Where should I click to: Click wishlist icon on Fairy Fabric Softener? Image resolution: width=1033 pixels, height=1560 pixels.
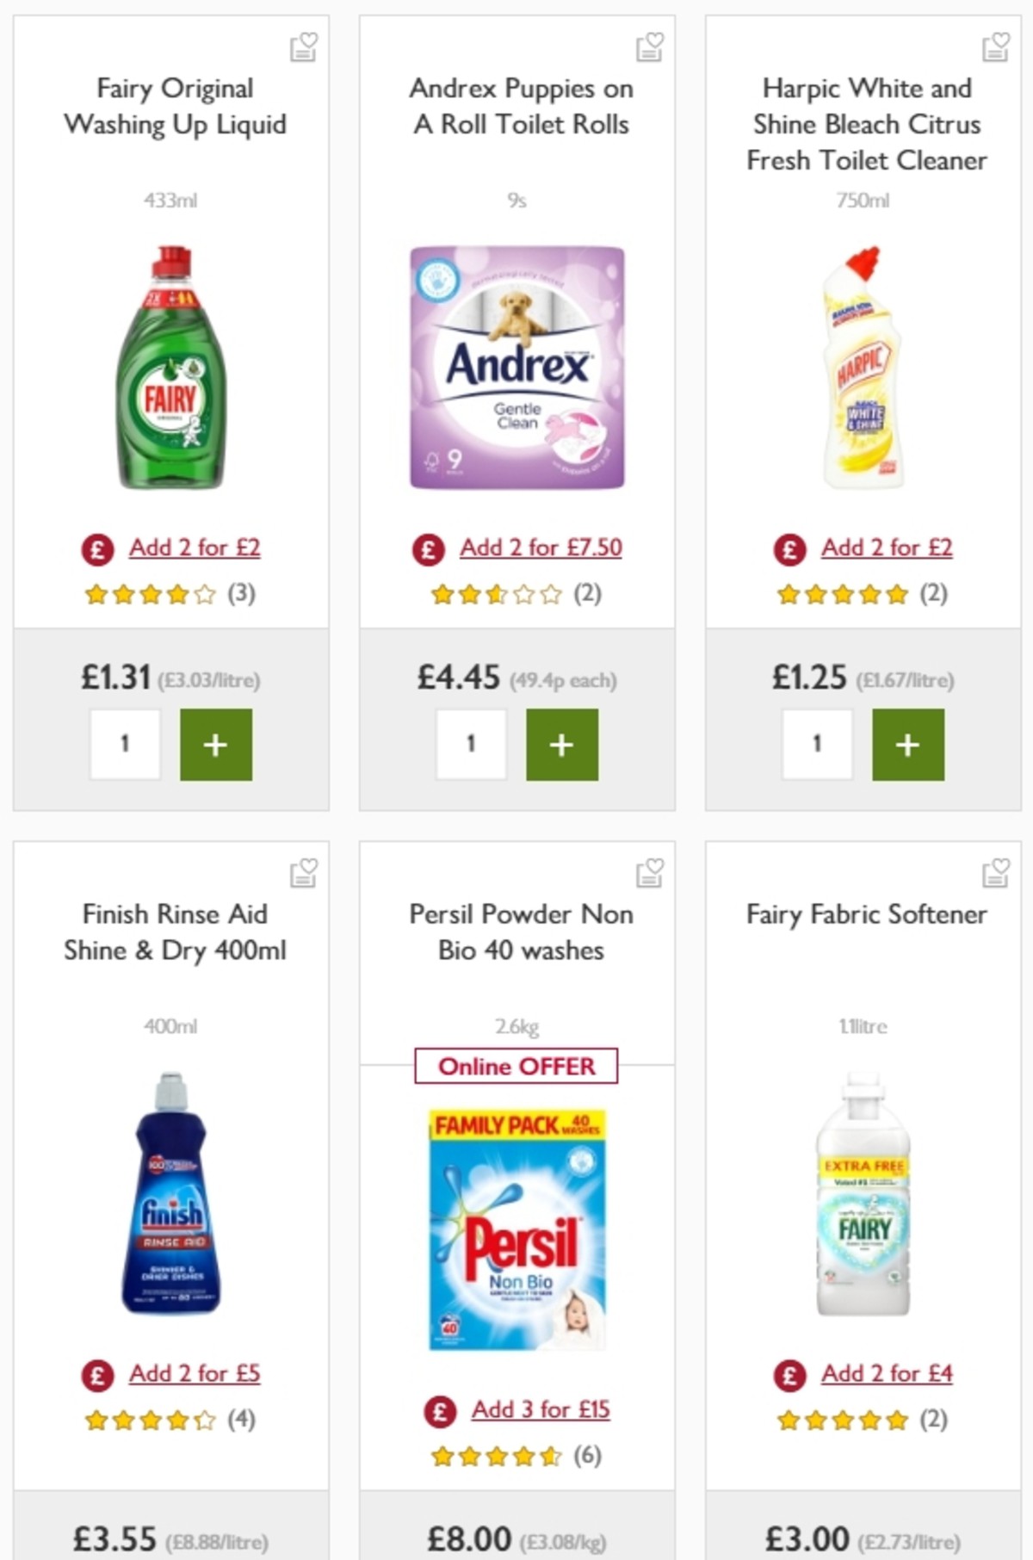994,874
